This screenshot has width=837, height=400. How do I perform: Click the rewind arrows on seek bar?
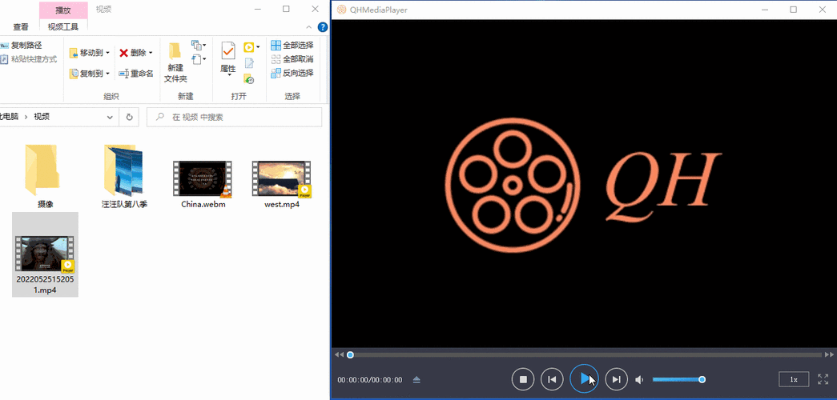click(339, 354)
